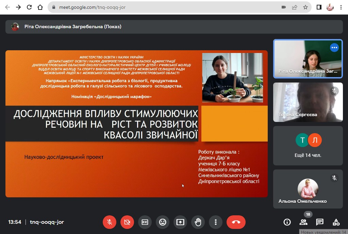Viewport: 348px width, 234px height.
Task: Click the present screen button
Action: coord(180,222)
